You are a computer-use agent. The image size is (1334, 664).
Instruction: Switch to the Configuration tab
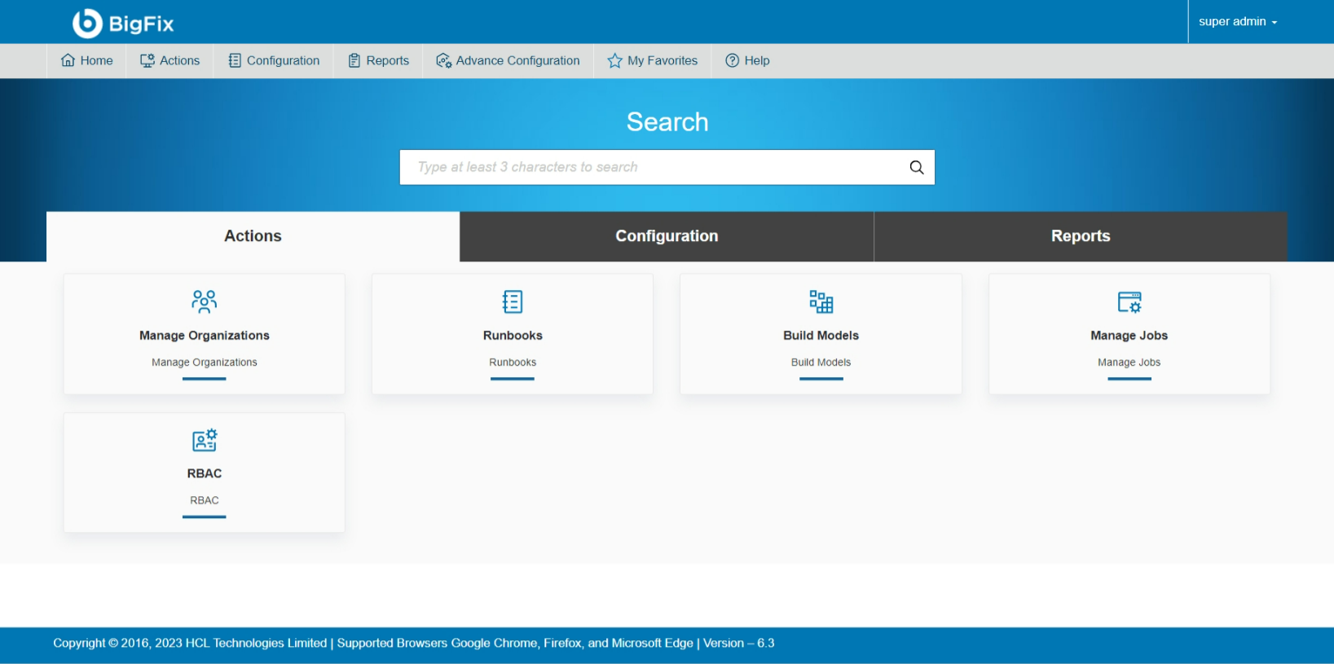pos(667,236)
